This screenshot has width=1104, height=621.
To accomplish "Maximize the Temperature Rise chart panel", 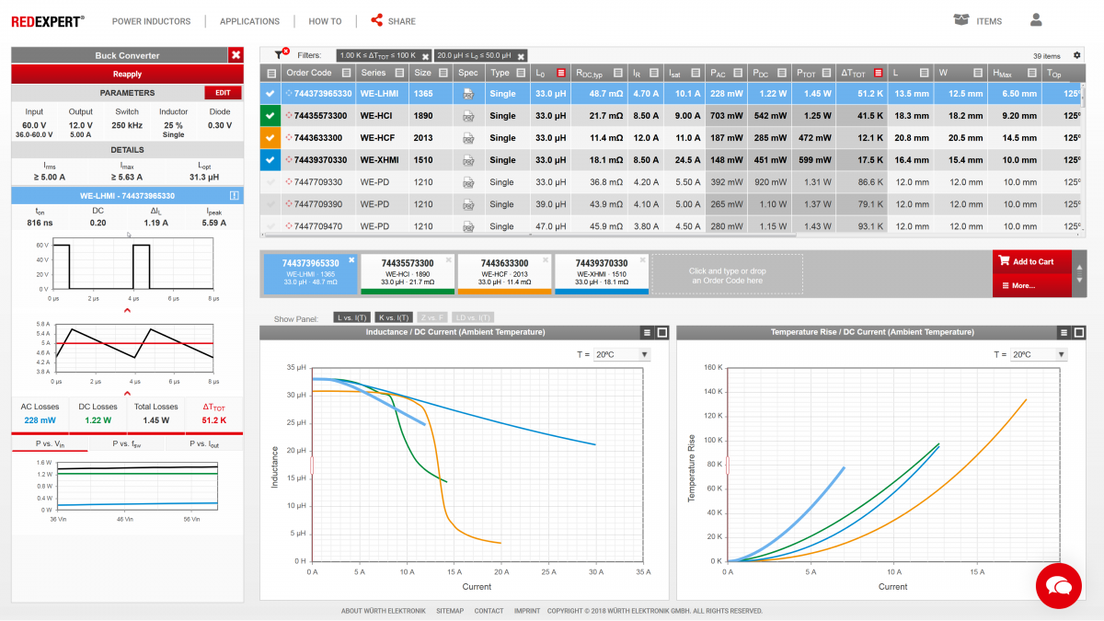I will click(x=1078, y=332).
